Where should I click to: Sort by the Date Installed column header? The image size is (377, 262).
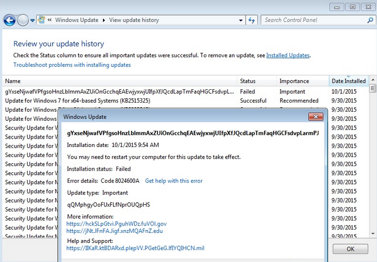click(348, 81)
